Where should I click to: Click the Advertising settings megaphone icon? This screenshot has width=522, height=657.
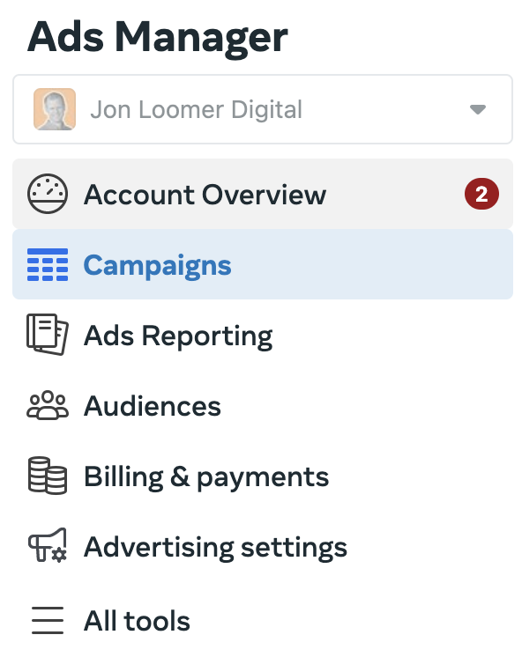point(48,545)
